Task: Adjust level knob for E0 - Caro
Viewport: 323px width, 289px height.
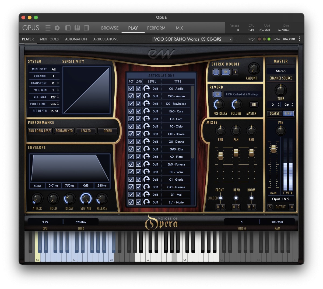Action: click(x=146, y=119)
